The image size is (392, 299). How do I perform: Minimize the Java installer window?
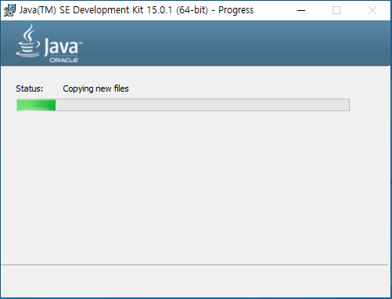301,10
